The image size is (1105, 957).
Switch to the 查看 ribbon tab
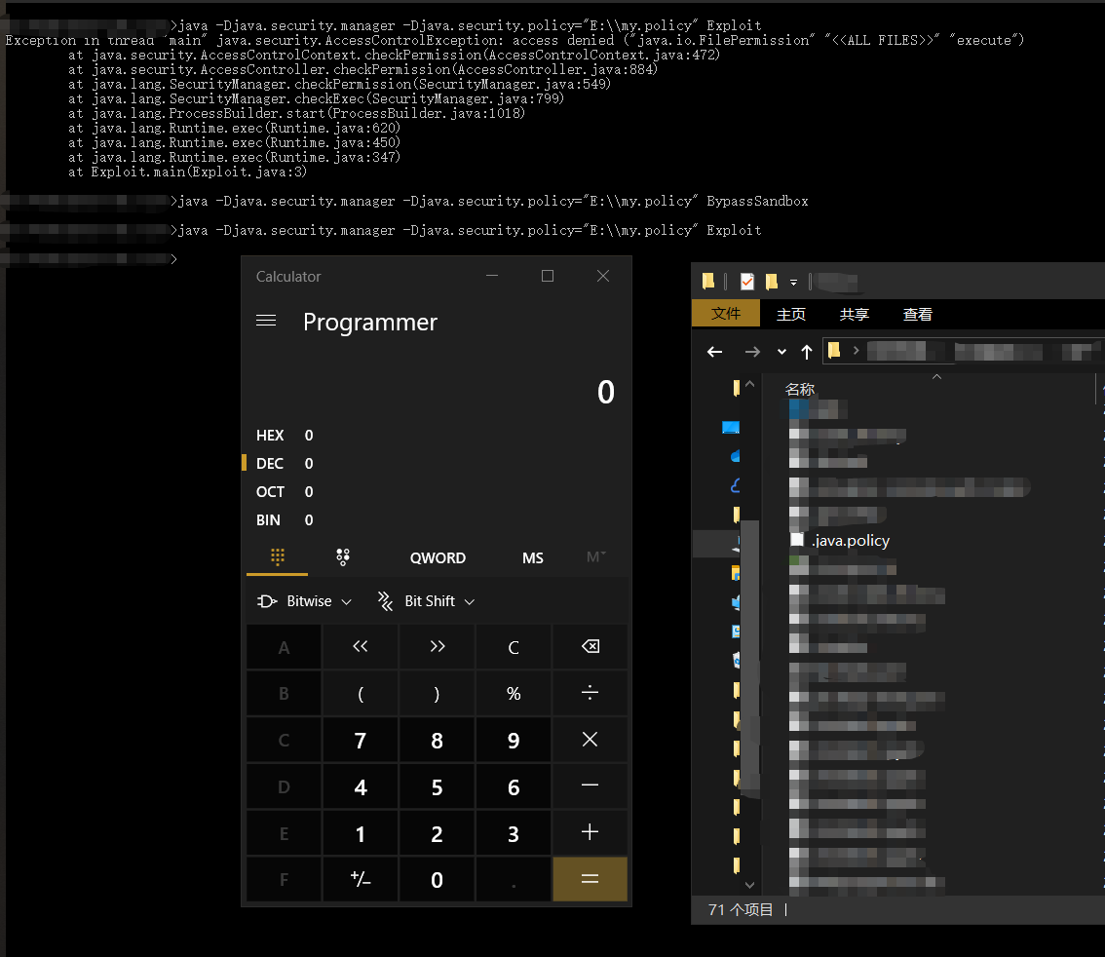(917, 314)
